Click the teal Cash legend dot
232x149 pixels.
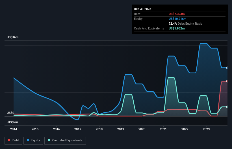coord(49,140)
